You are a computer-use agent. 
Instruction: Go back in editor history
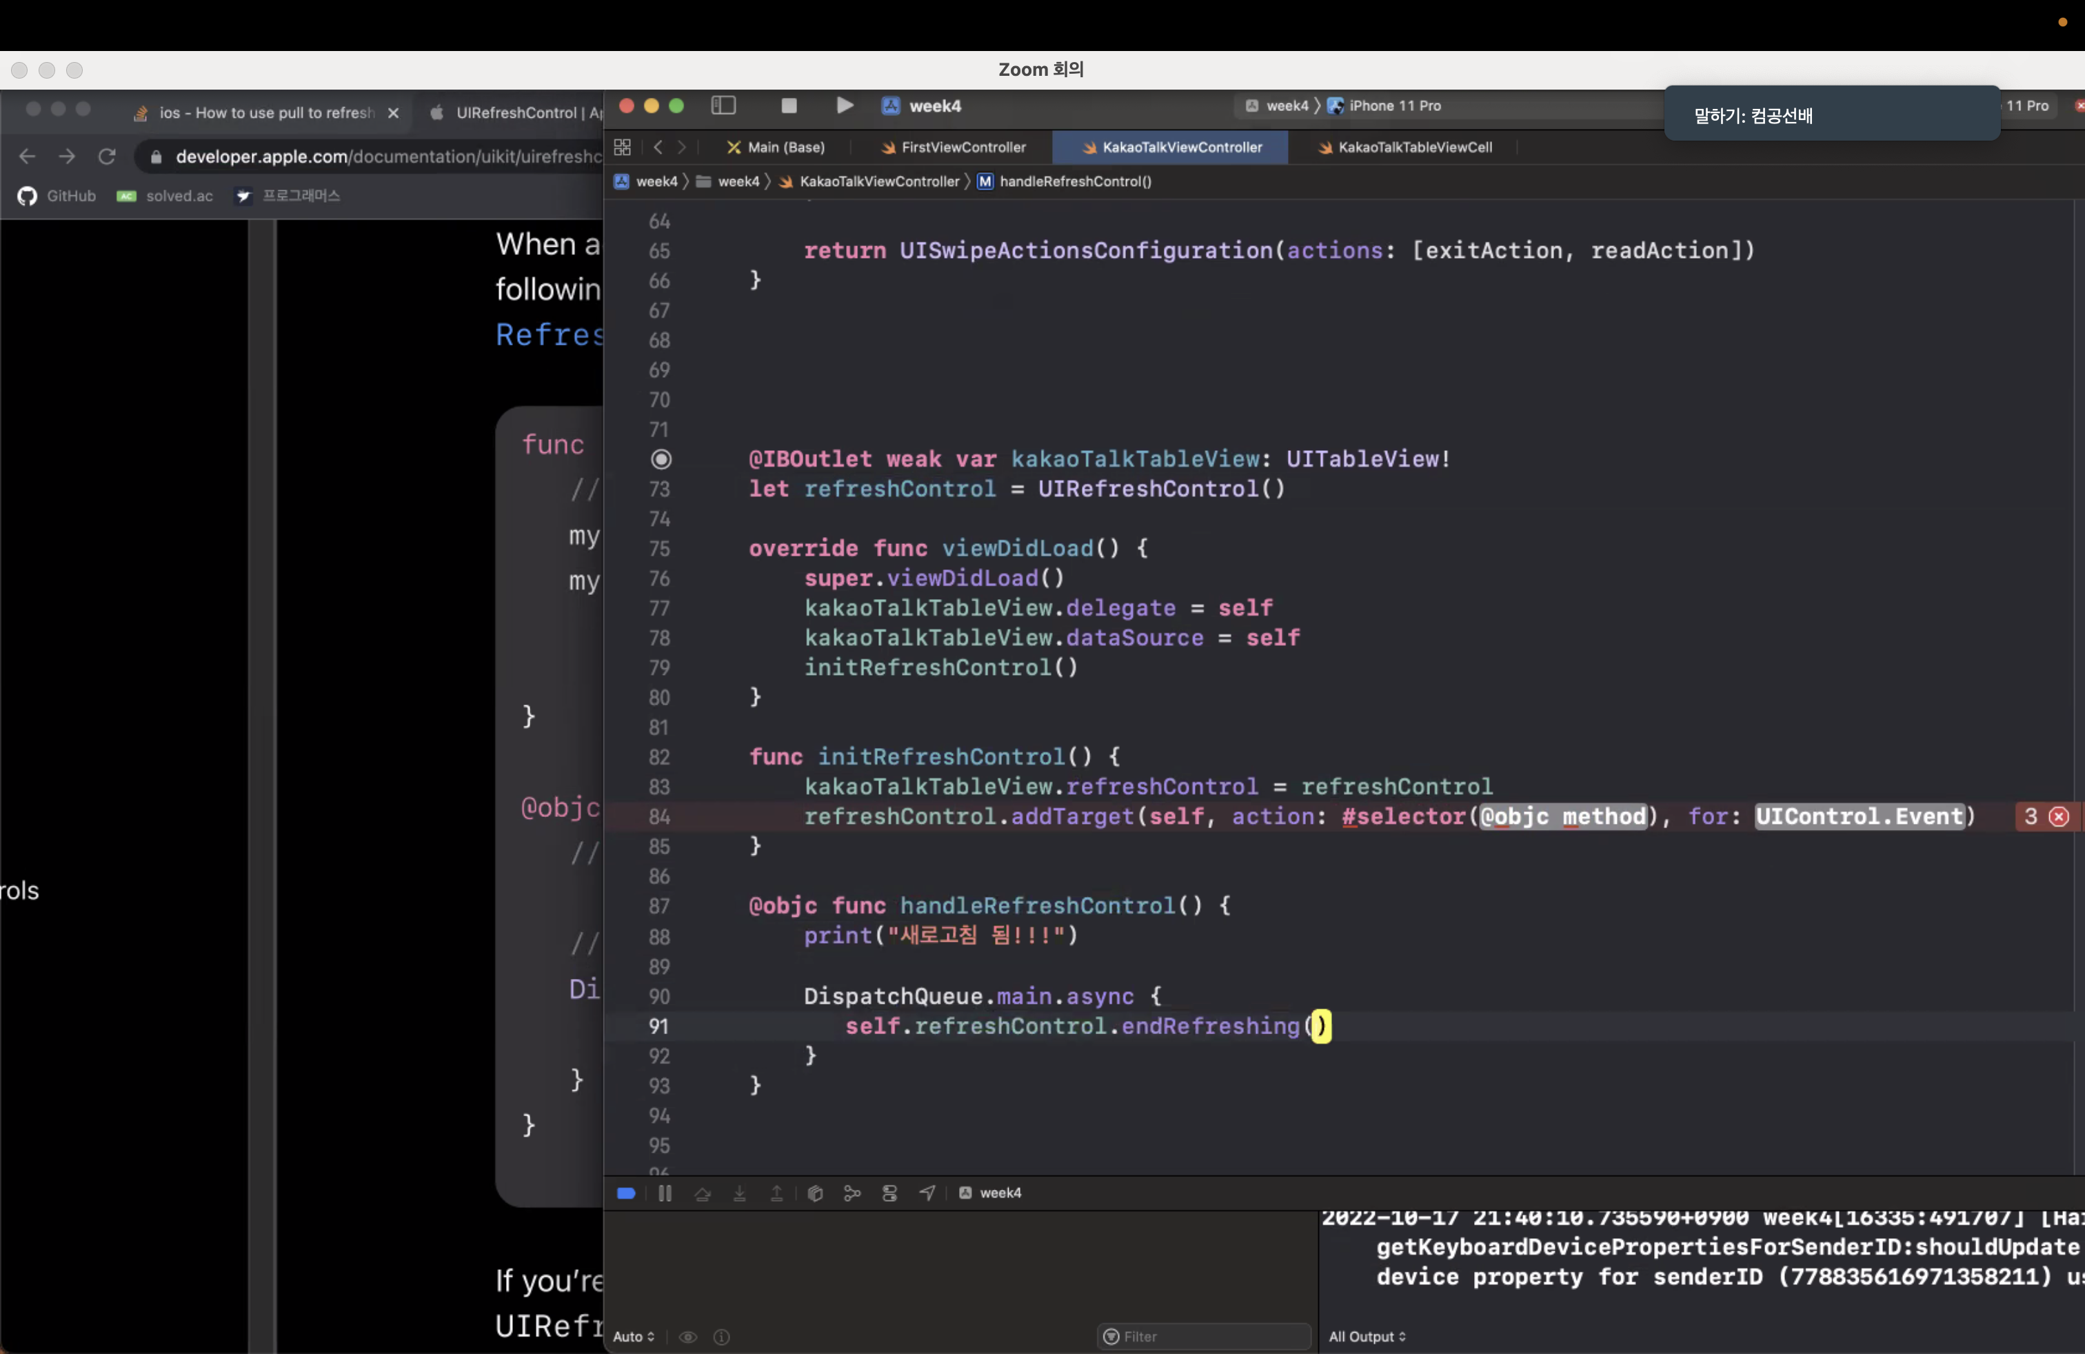pyautogui.click(x=658, y=147)
